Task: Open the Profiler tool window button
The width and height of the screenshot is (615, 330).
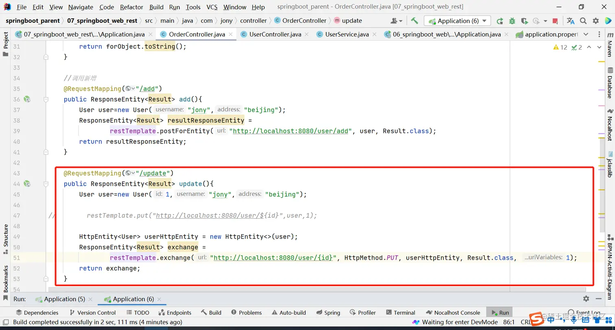Action: [363, 313]
